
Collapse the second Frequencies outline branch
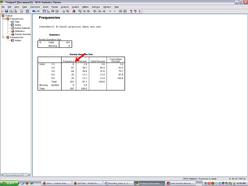[3, 37]
